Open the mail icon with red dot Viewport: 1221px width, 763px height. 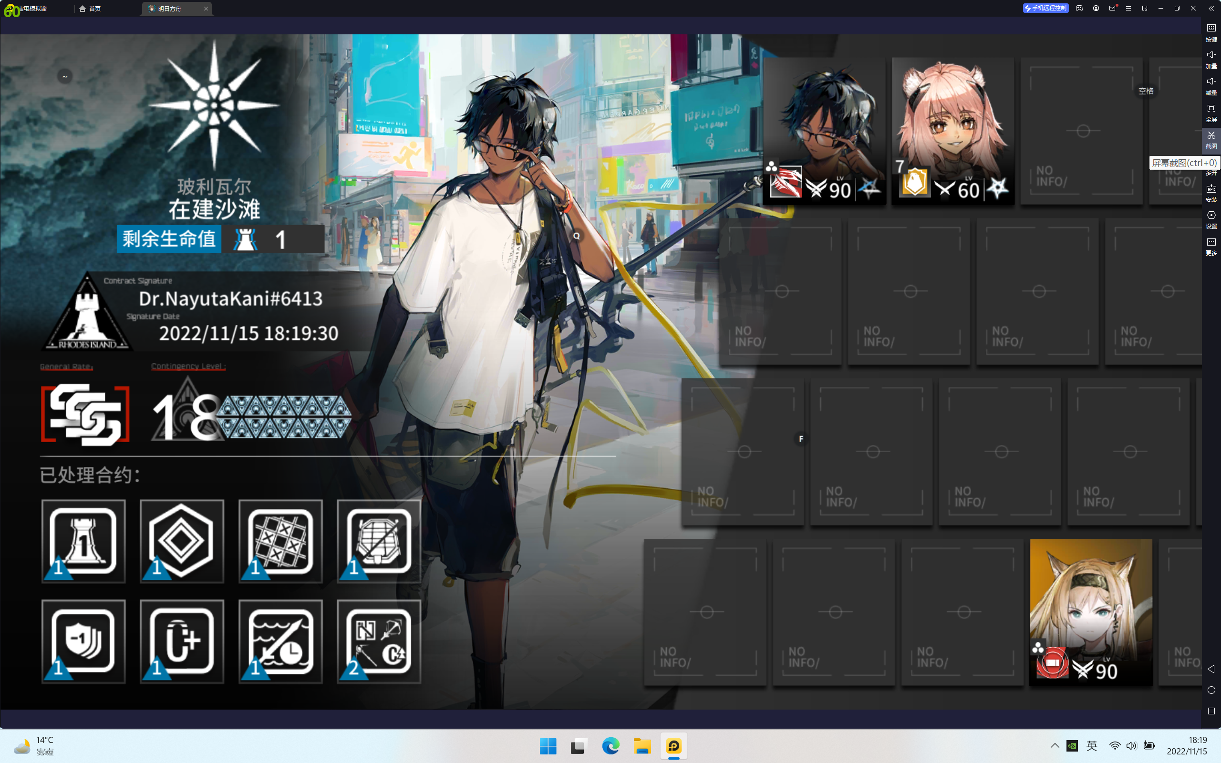pos(1113,8)
